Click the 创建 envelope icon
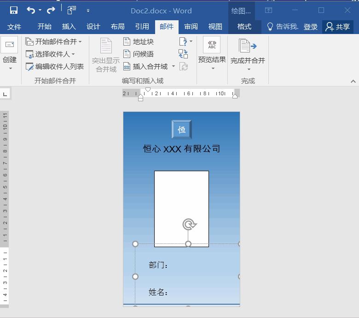This screenshot has height=318, width=359. [x=9, y=45]
